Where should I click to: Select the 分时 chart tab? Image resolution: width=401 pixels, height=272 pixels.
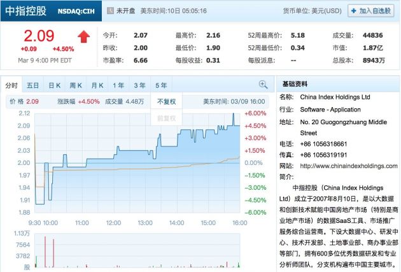pyautogui.click(x=11, y=85)
